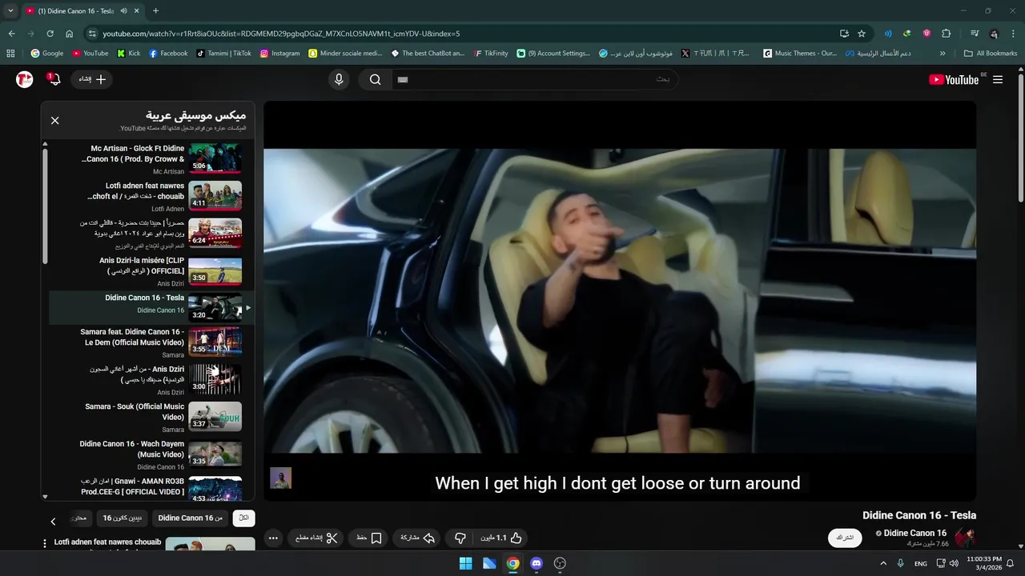
Task: Save the video with bookmark button
Action: click(x=369, y=538)
